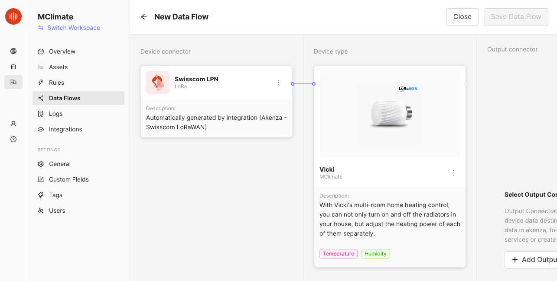Screen dimensions: 557x281
Task: Go back with the left arrow icon
Action: click(144, 17)
